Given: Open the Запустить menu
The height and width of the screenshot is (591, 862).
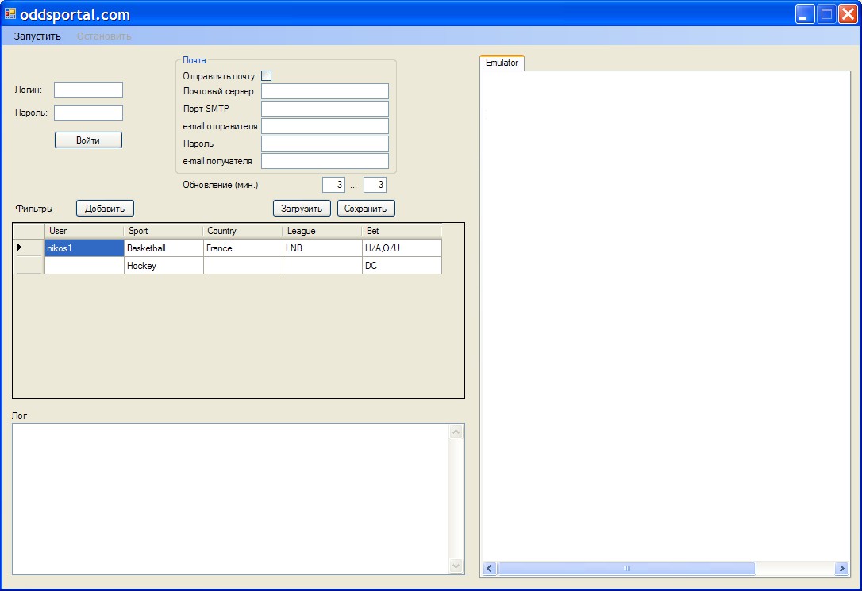Looking at the screenshot, I should coord(37,36).
